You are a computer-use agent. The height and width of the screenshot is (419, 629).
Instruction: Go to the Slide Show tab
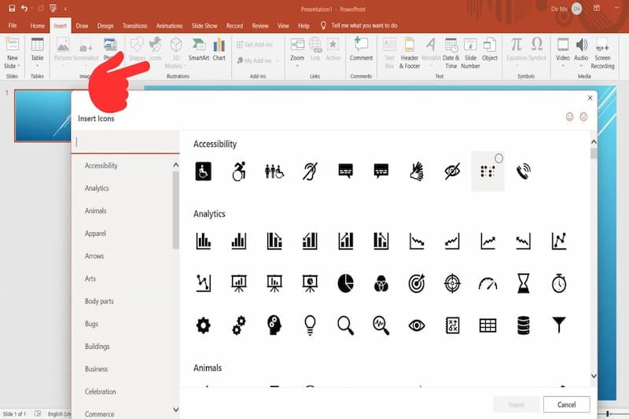pos(204,26)
